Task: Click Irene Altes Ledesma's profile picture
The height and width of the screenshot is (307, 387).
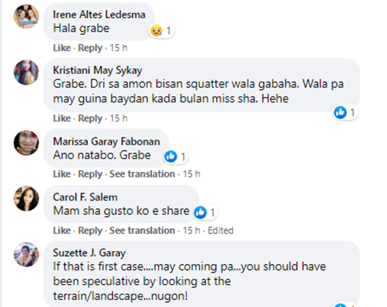Action: pos(26,16)
